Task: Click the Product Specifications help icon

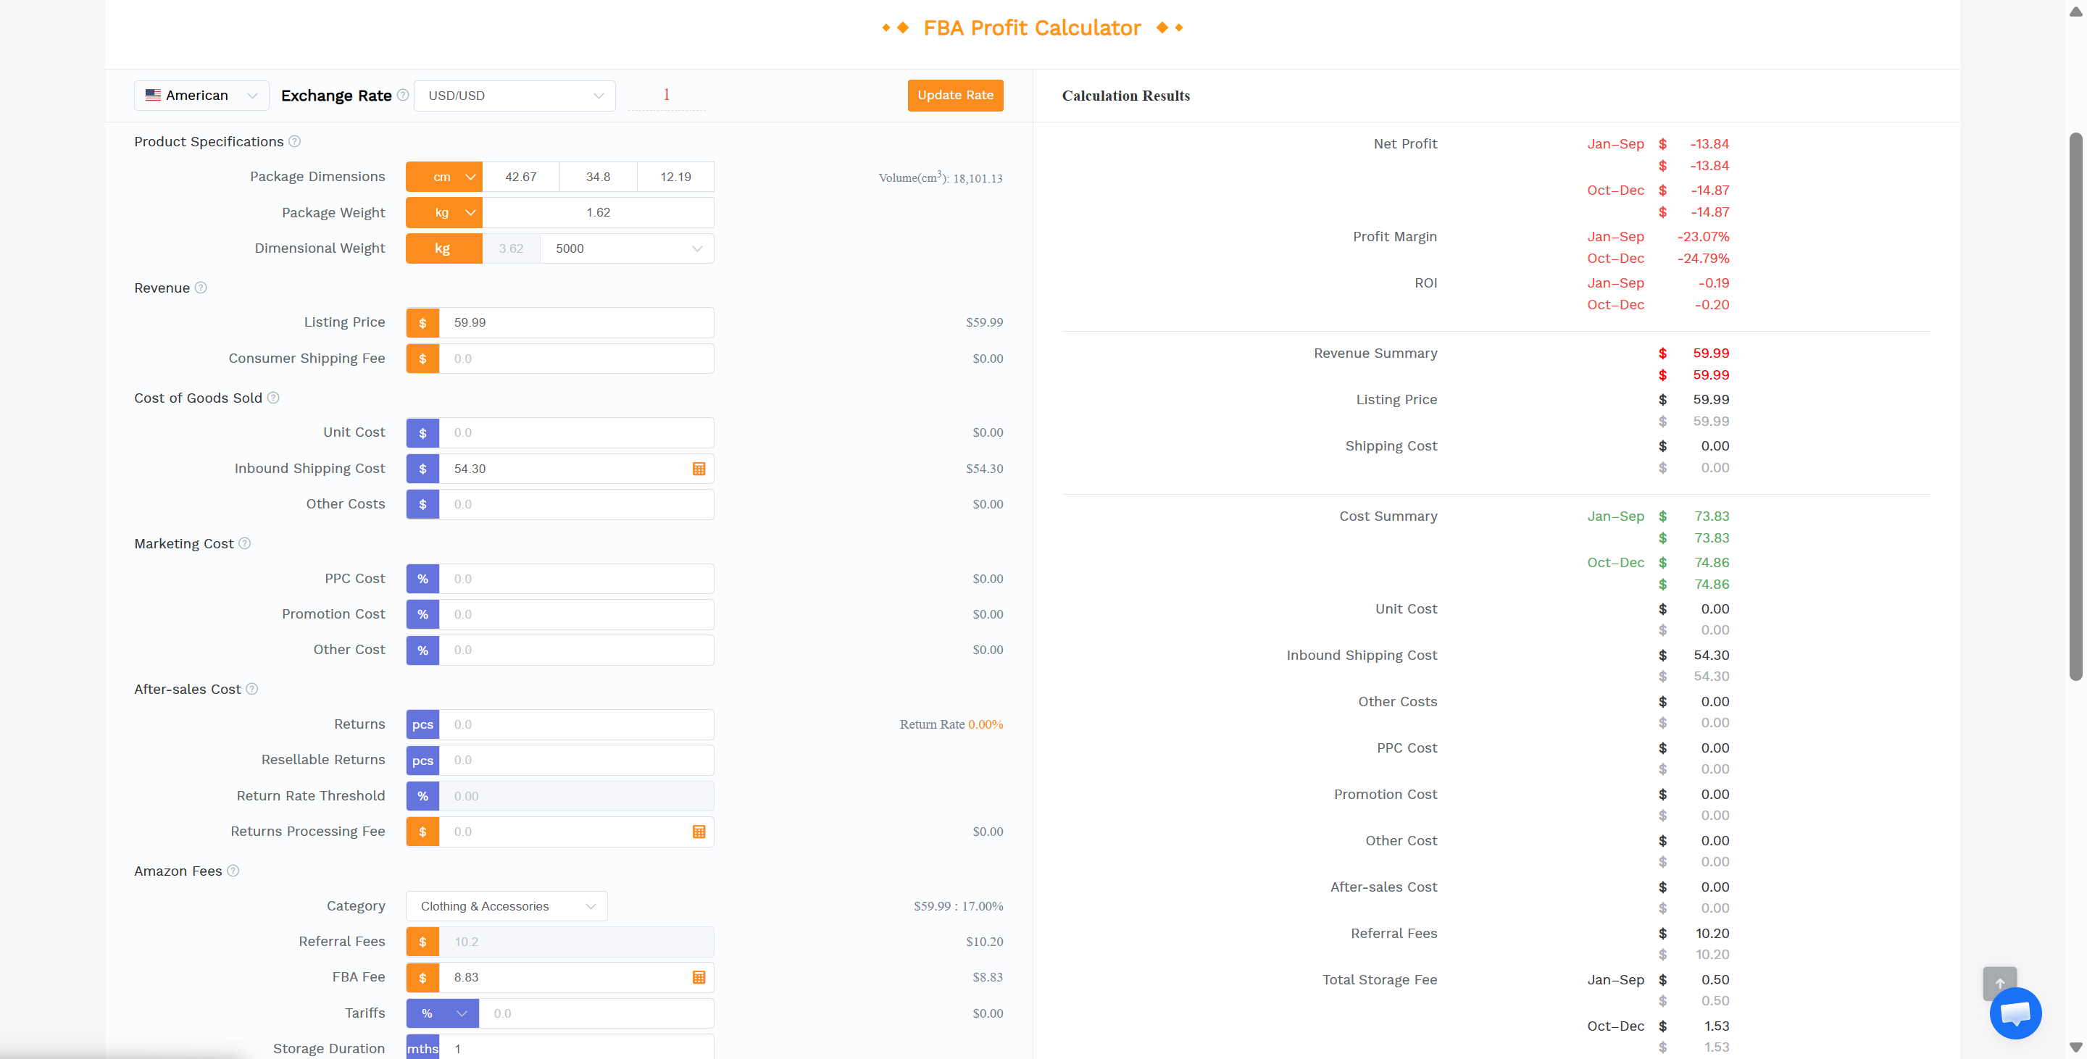Action: coord(294,141)
